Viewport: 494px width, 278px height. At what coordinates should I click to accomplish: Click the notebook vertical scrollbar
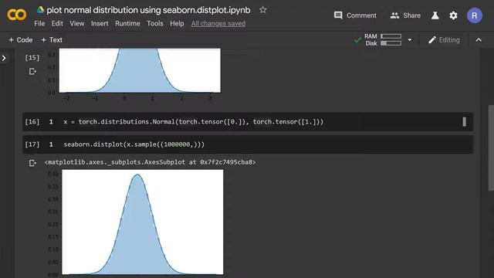pos(491,148)
